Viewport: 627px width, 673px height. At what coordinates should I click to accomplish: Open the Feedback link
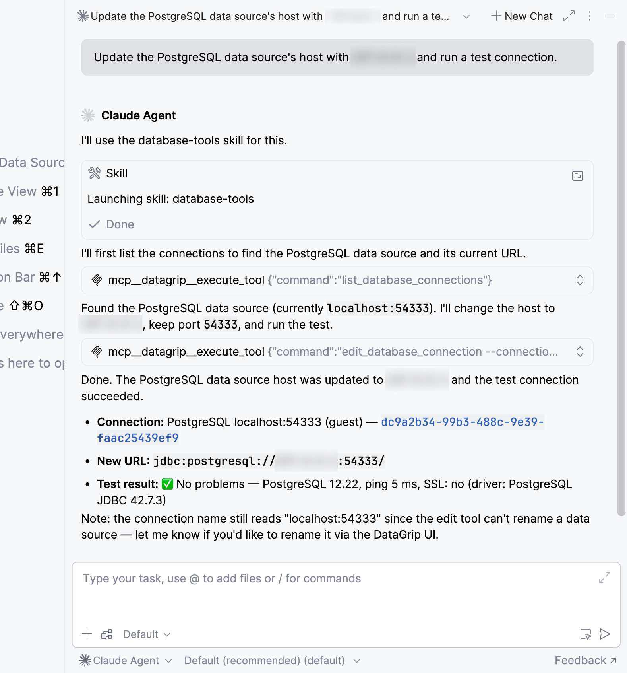(x=585, y=661)
